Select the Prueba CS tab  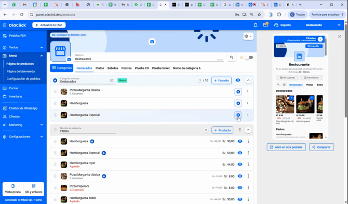[x=142, y=68]
